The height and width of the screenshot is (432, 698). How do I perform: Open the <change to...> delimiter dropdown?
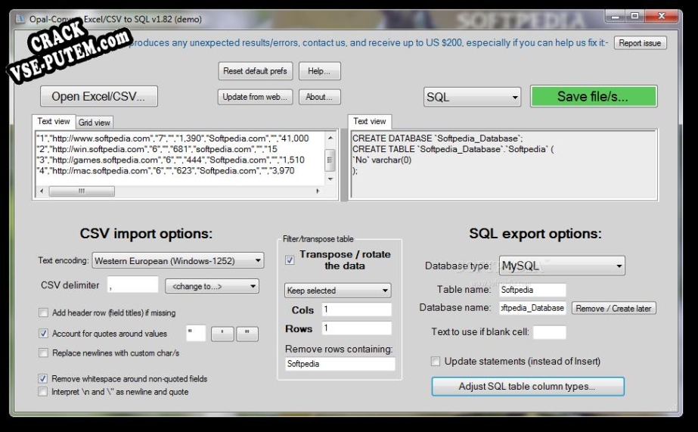point(212,286)
